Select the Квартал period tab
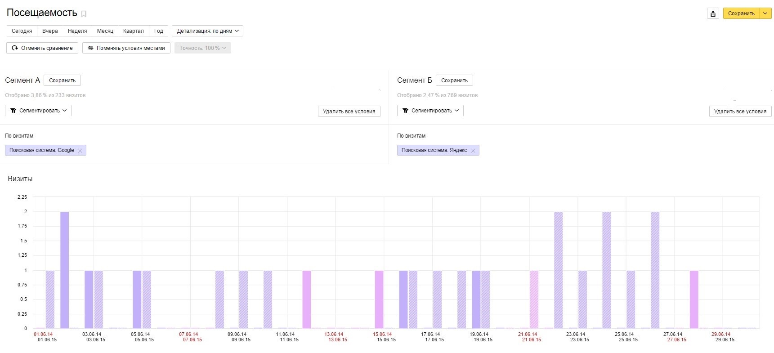This screenshot has height=353, width=774. 134,31
